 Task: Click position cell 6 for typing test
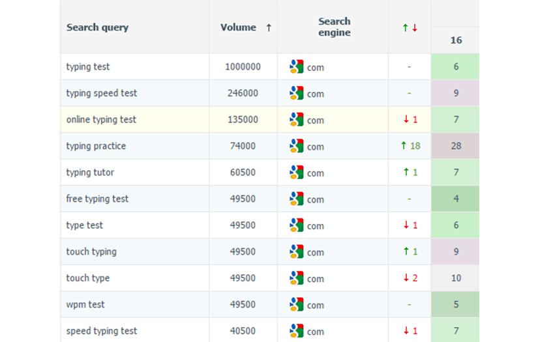coord(455,66)
